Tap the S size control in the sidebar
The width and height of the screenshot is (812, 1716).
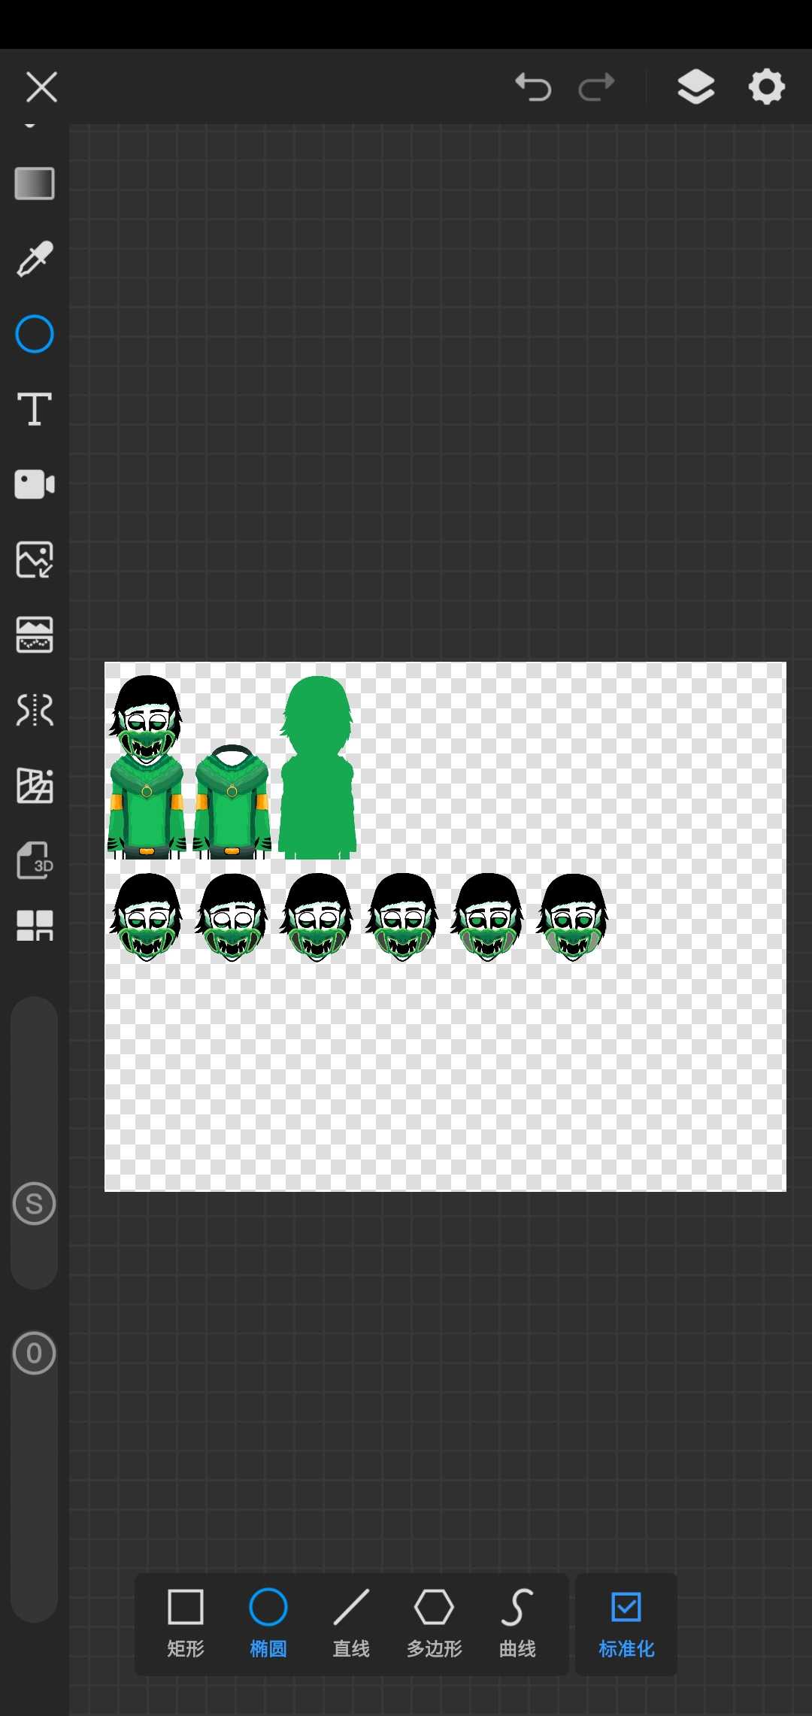point(35,1203)
